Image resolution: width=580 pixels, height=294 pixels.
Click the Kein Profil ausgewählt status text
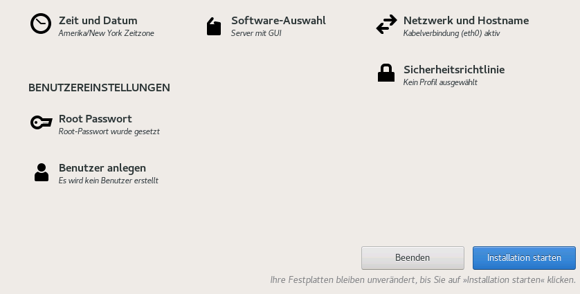(x=440, y=82)
